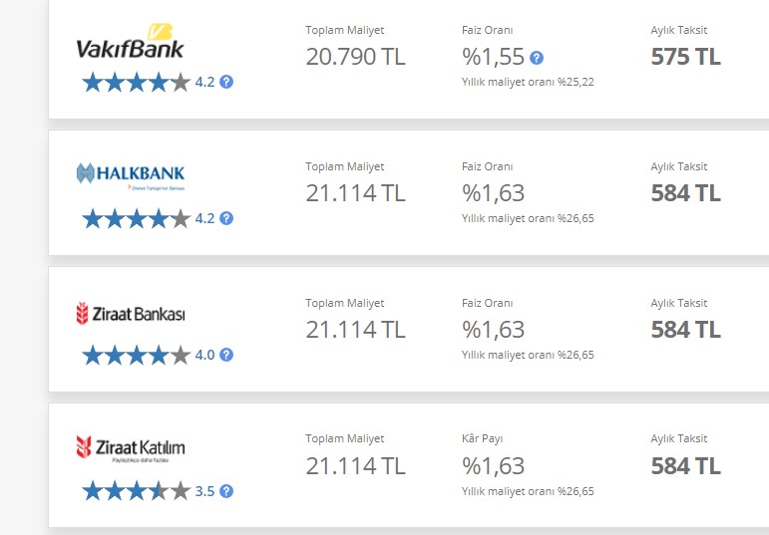
Task: Click the VakıfBank star rating
Action: [137, 82]
